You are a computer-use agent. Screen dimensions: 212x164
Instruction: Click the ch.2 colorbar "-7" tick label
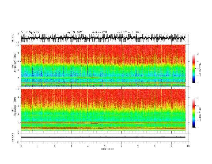(x=198, y=127)
